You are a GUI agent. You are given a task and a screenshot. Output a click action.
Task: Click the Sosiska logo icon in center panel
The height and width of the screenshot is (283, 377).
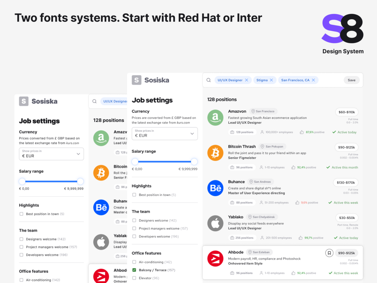click(136, 80)
